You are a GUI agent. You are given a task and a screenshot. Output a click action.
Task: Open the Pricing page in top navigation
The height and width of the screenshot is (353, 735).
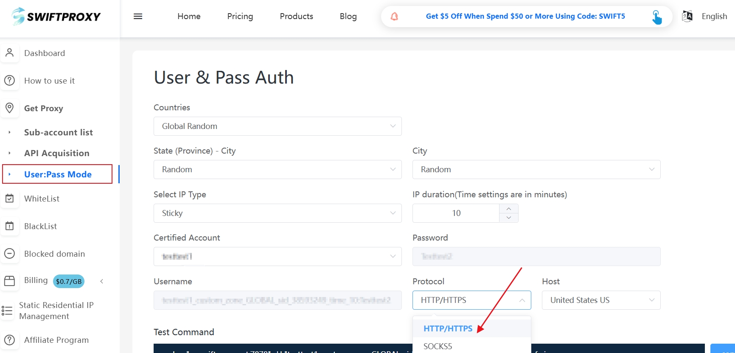tap(240, 17)
